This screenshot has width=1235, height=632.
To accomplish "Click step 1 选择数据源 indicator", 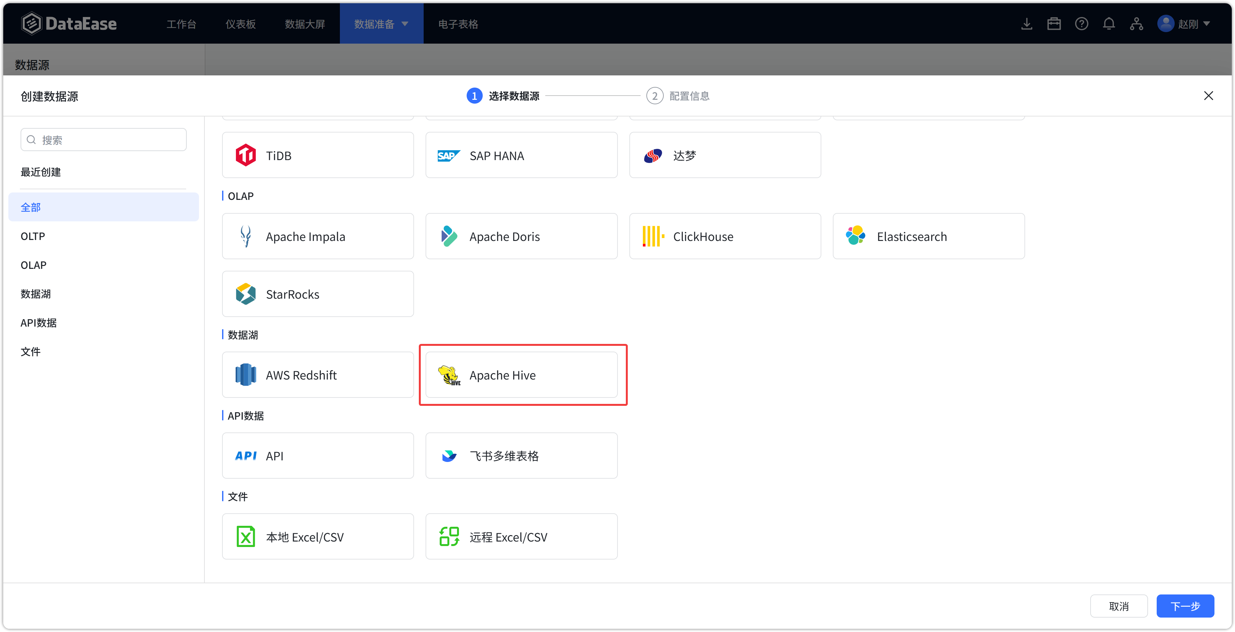I will tap(503, 96).
